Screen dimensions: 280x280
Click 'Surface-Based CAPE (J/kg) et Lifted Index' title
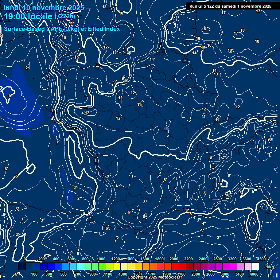[62, 29]
